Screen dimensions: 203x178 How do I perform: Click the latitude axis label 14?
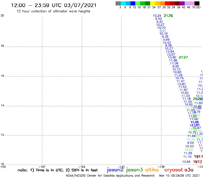pyautogui.click(x=2, y=105)
